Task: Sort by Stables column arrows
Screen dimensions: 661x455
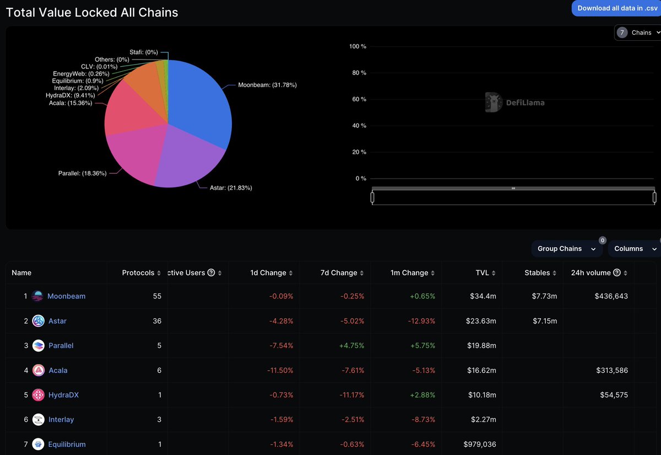Action: 555,273
